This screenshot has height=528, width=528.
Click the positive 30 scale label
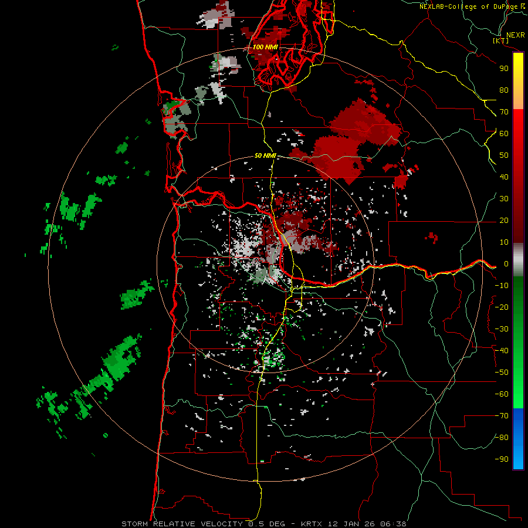pos(504,199)
